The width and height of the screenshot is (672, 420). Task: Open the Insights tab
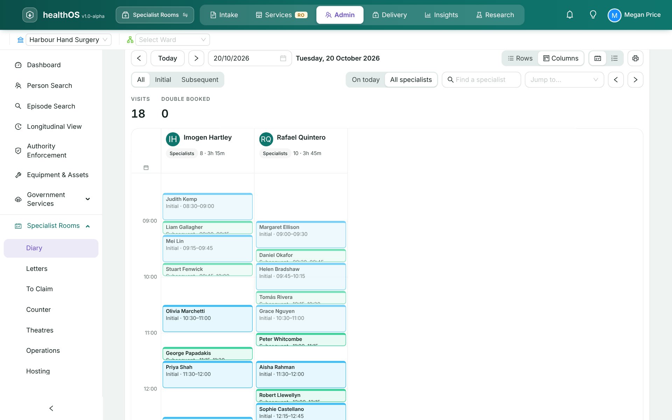(x=441, y=15)
